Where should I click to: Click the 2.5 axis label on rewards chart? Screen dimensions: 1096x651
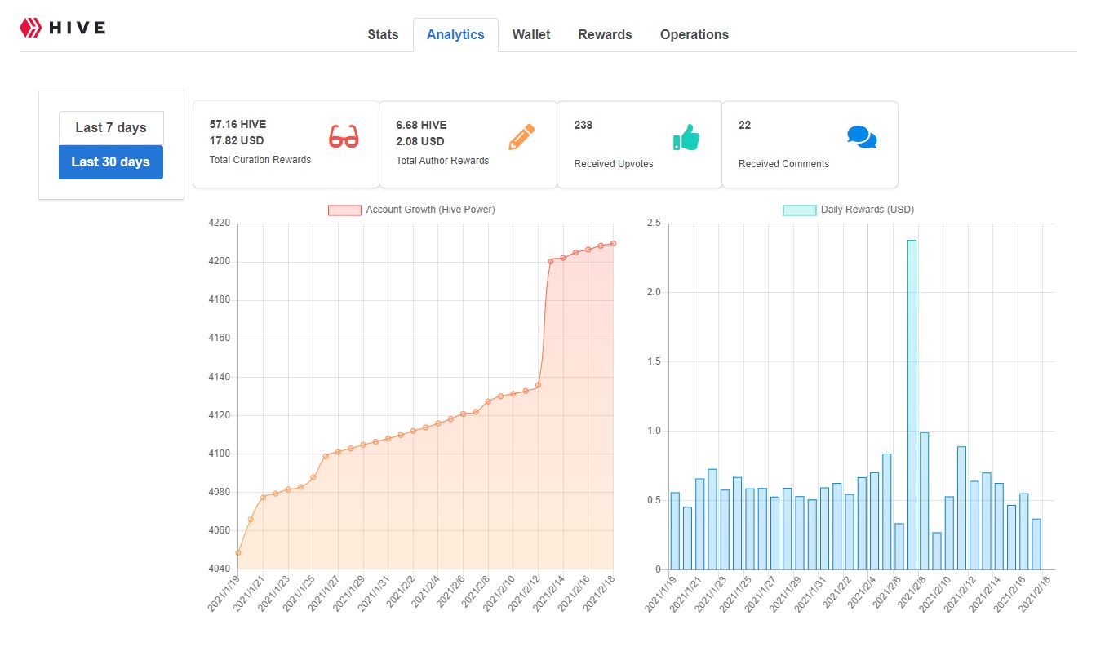tap(653, 223)
